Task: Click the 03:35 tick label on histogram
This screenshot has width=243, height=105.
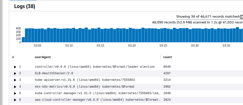Action: coord(226,46)
